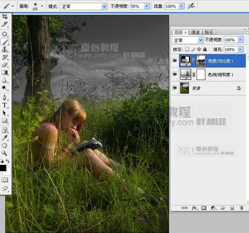Add a layer mask
The height and width of the screenshot is (233, 249).
click(x=204, y=208)
